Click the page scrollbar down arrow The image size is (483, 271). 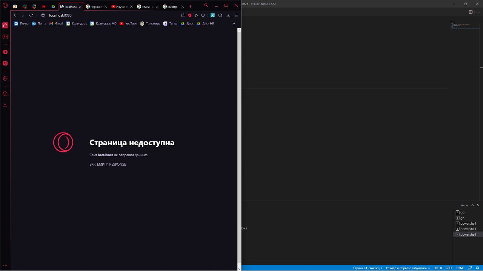[239, 268]
